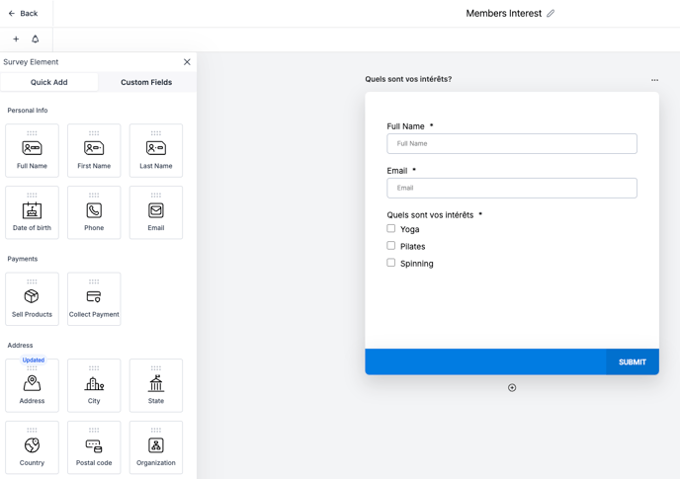Enable the Spinning checkbox

click(391, 263)
